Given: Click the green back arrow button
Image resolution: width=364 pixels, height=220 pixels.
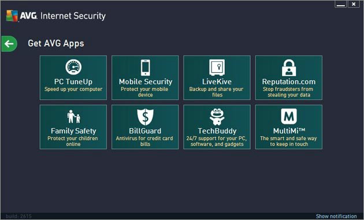Looking at the screenshot, I should (x=9, y=44).
